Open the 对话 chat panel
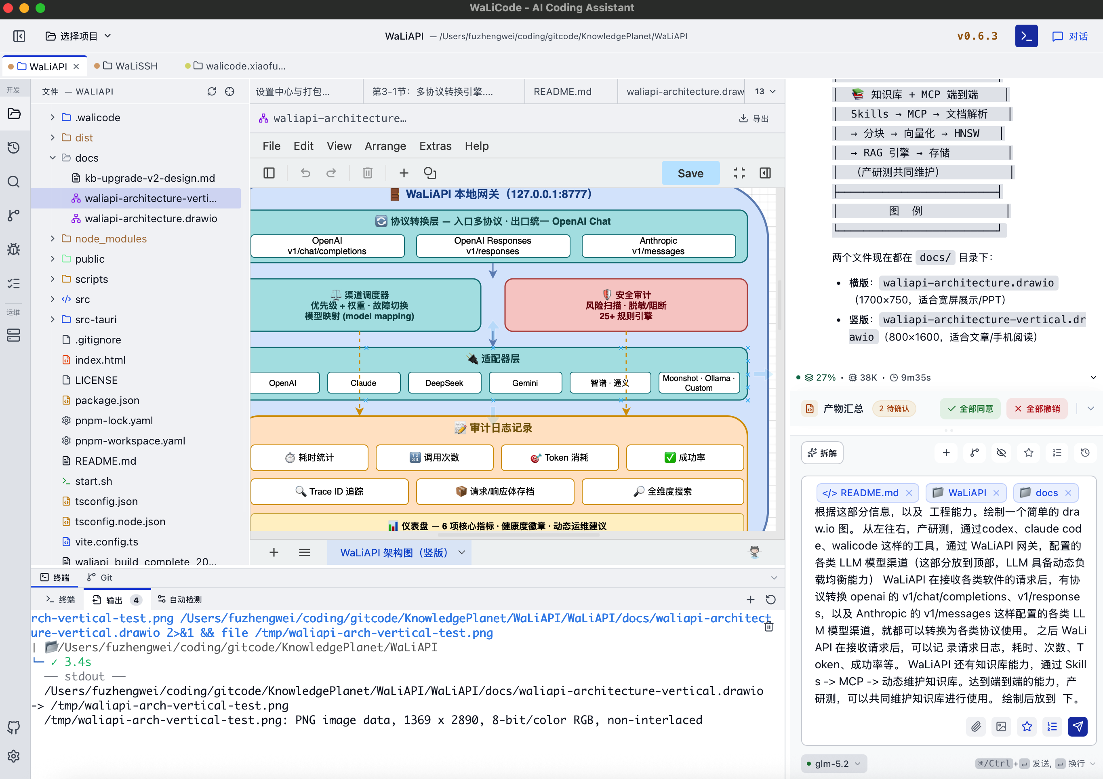 coord(1069,36)
